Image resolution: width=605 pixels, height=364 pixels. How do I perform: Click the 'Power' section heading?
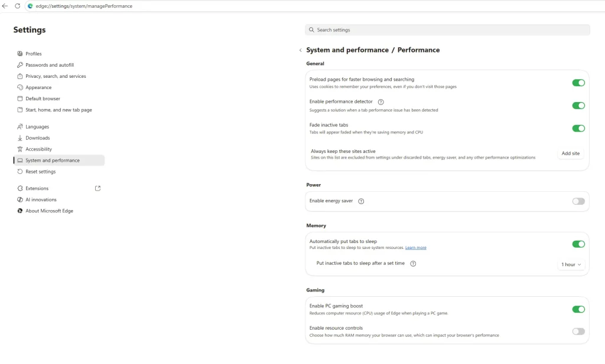point(313,185)
